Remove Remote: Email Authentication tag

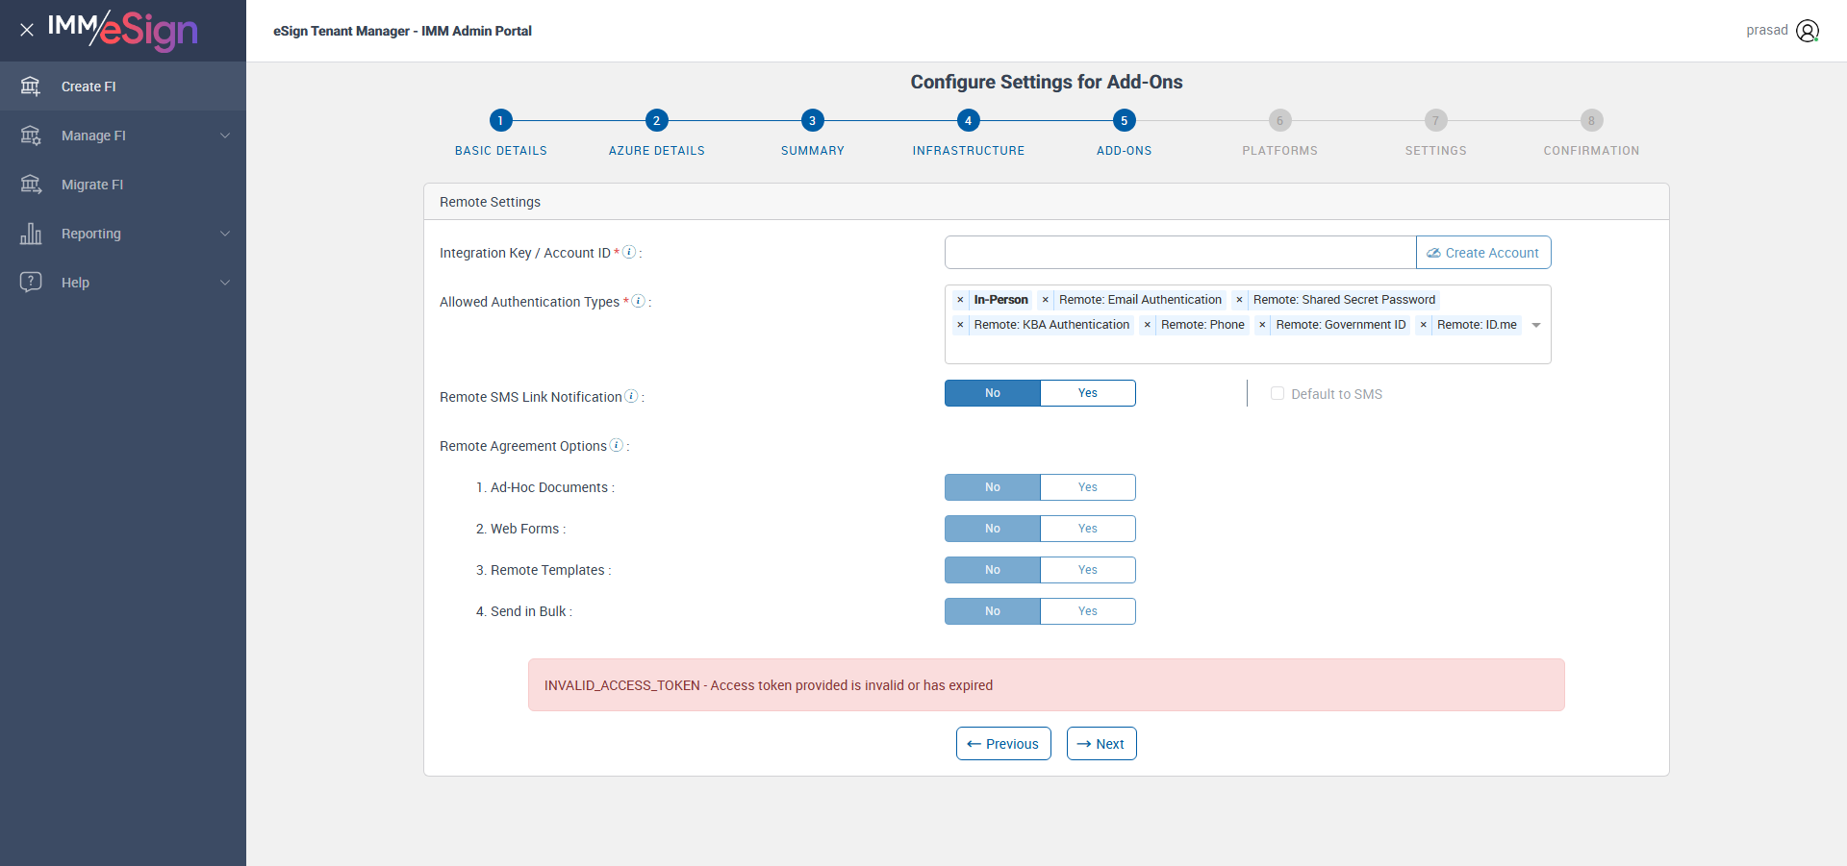[1046, 300]
